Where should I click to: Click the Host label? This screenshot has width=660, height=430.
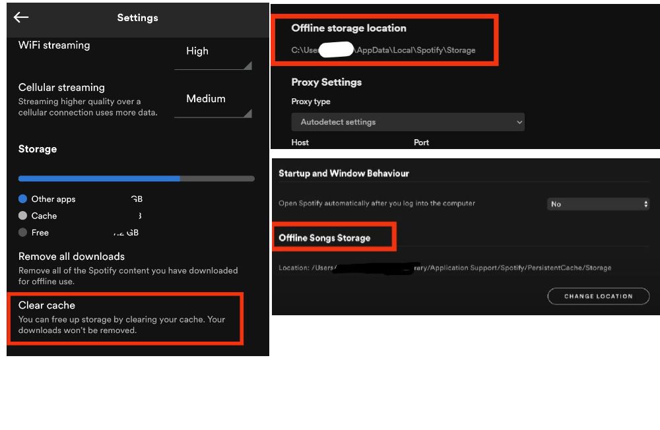(x=300, y=142)
